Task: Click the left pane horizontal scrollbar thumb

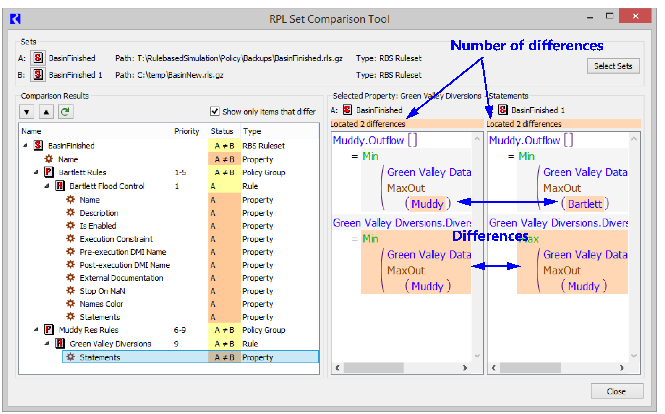Action: click(x=373, y=368)
